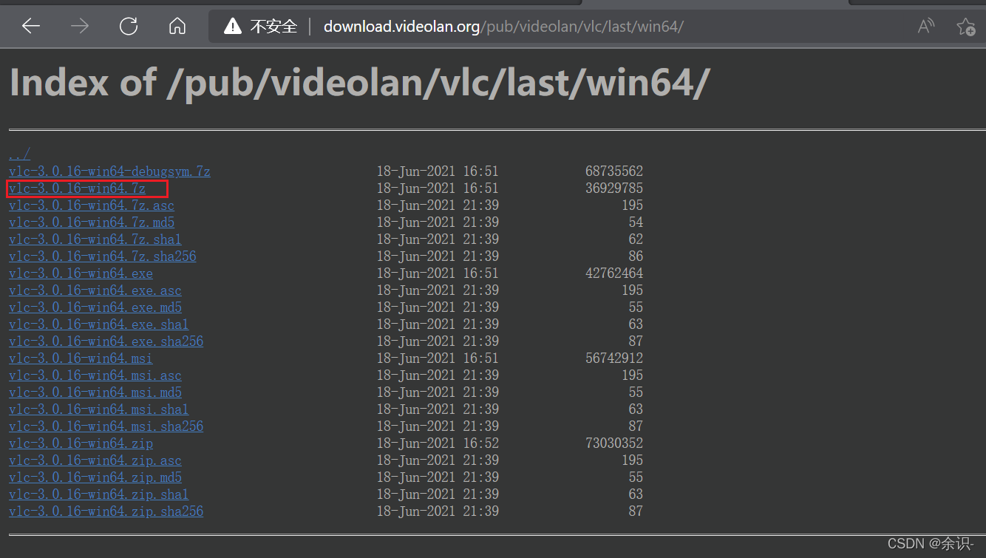Screen dimensions: 986x558
Task: Download the vlc-3.0.16-win64.7z archive
Action: [77, 188]
